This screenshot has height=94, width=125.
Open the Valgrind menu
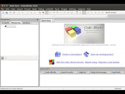[x=81, y=9]
